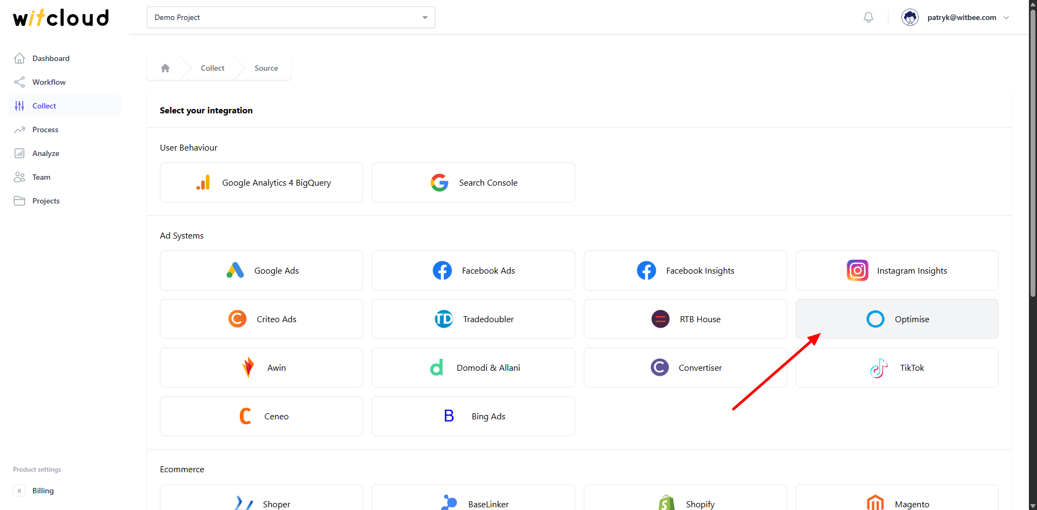Click Source breadcrumb
Image resolution: width=1037 pixels, height=510 pixels.
click(266, 68)
